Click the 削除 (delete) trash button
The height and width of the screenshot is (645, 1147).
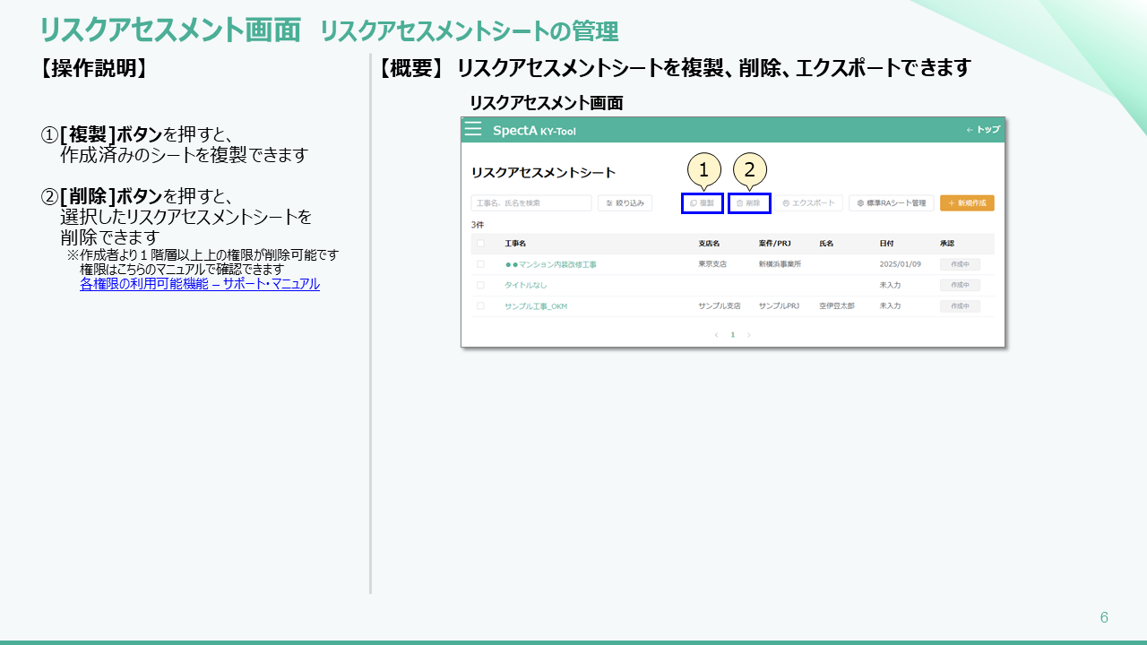pyautogui.click(x=748, y=203)
